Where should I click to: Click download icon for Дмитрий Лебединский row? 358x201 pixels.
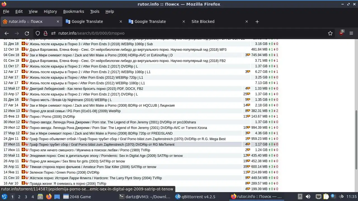pyautogui.click(x=23, y=88)
